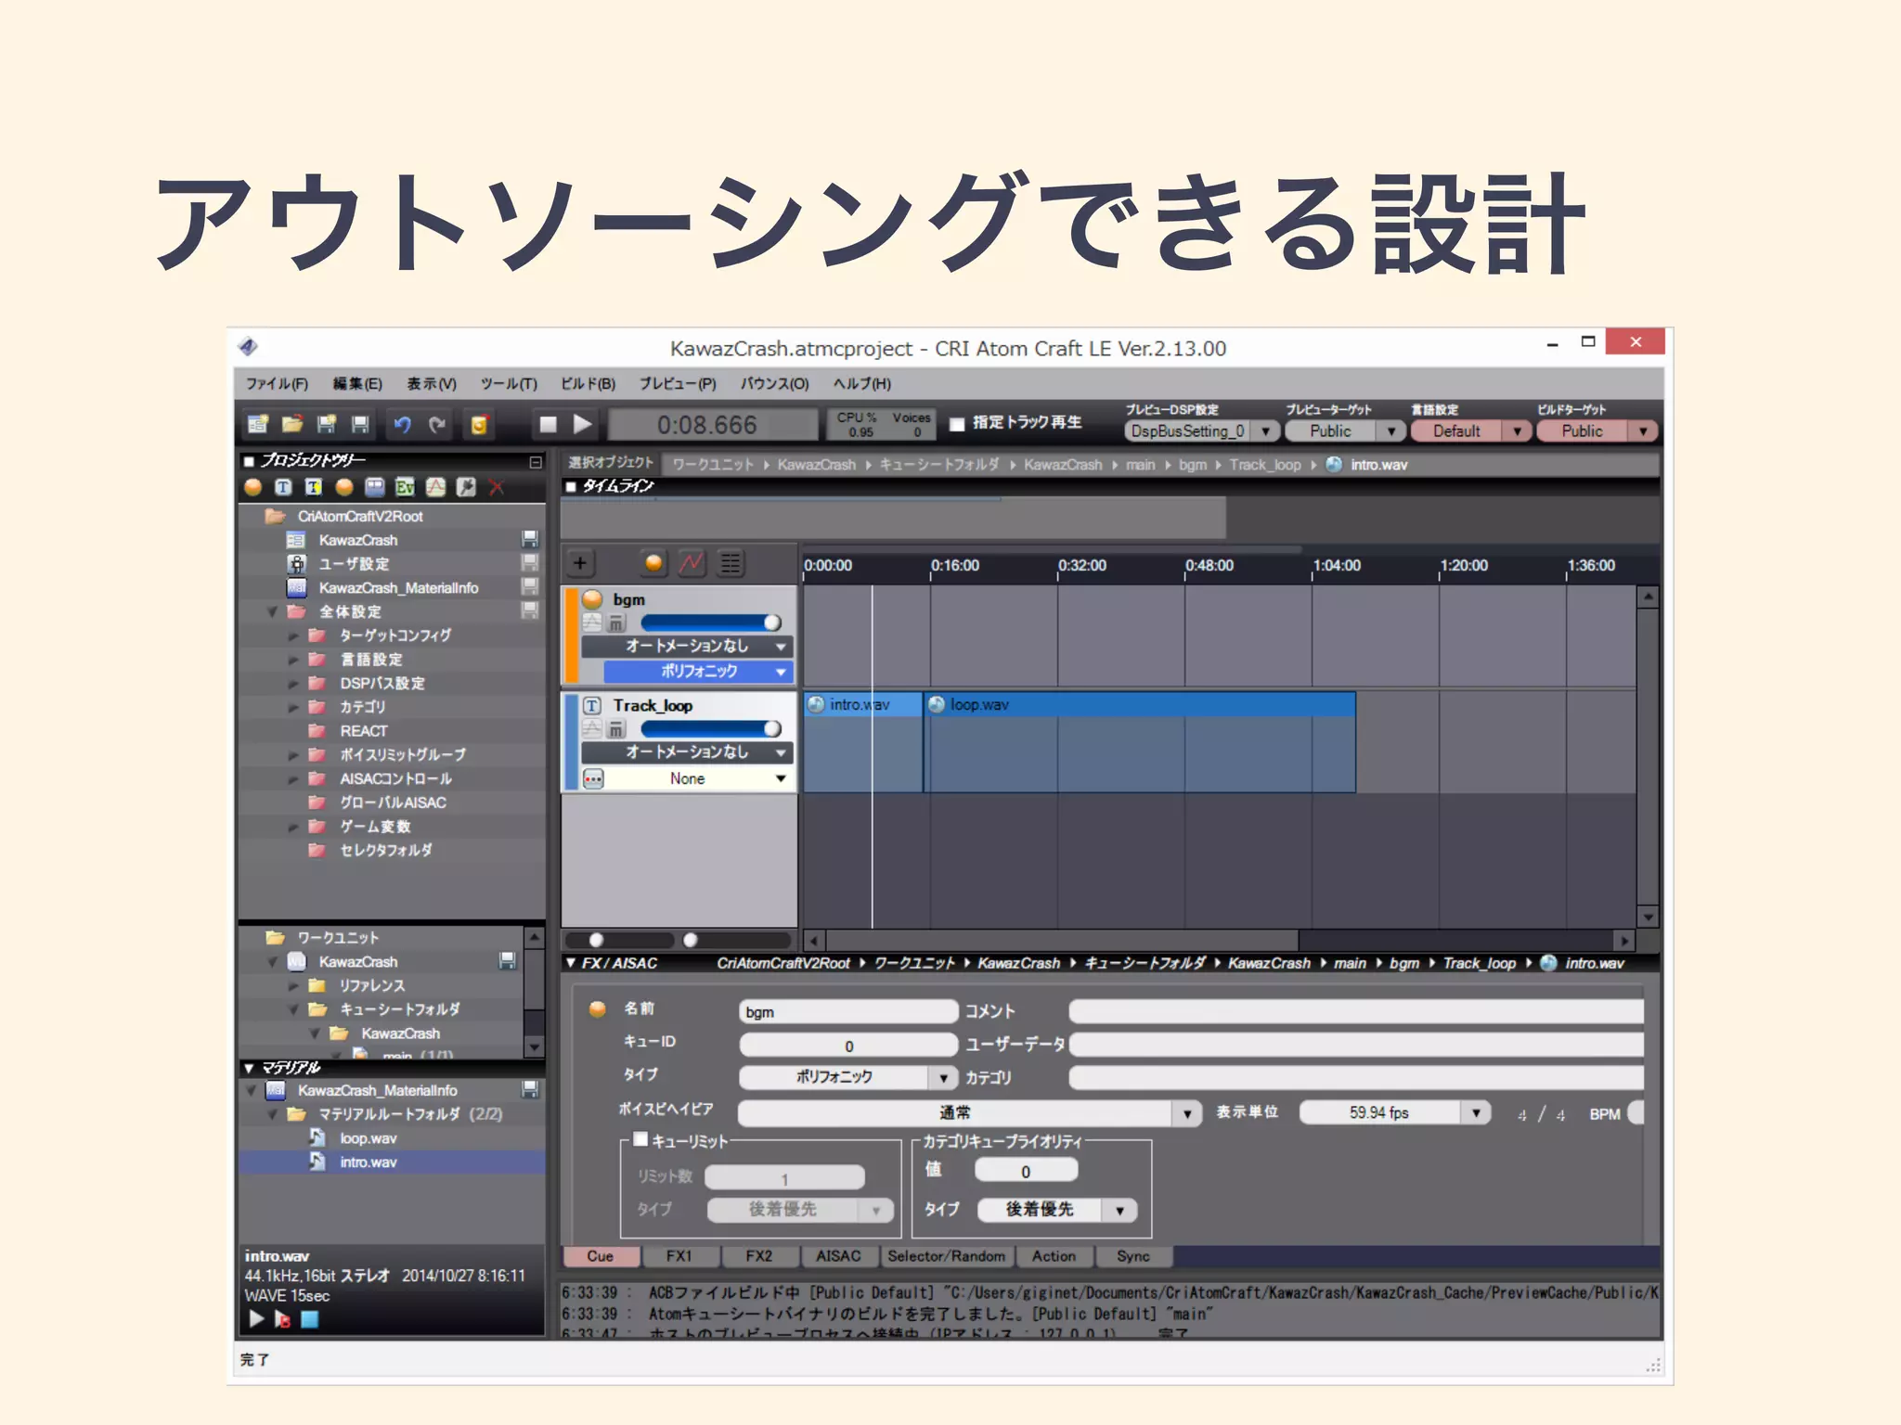The width and height of the screenshot is (1901, 1425).
Task: Open the 59.94 fps display unit dropdown
Action: point(1475,1112)
